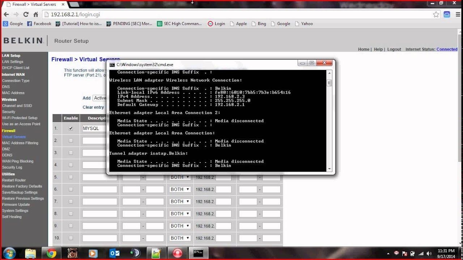Click the red recorder taskbar icon

point(178,253)
